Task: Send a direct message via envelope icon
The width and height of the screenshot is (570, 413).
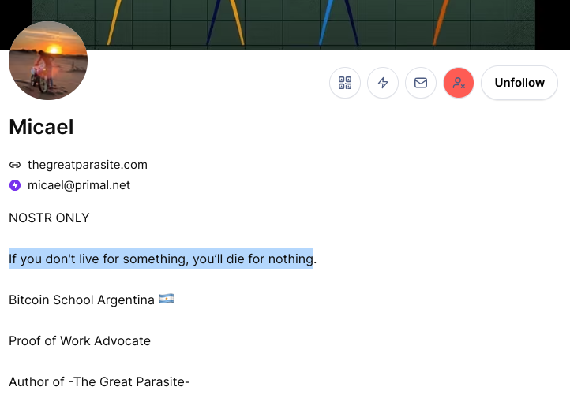Action: [x=421, y=83]
